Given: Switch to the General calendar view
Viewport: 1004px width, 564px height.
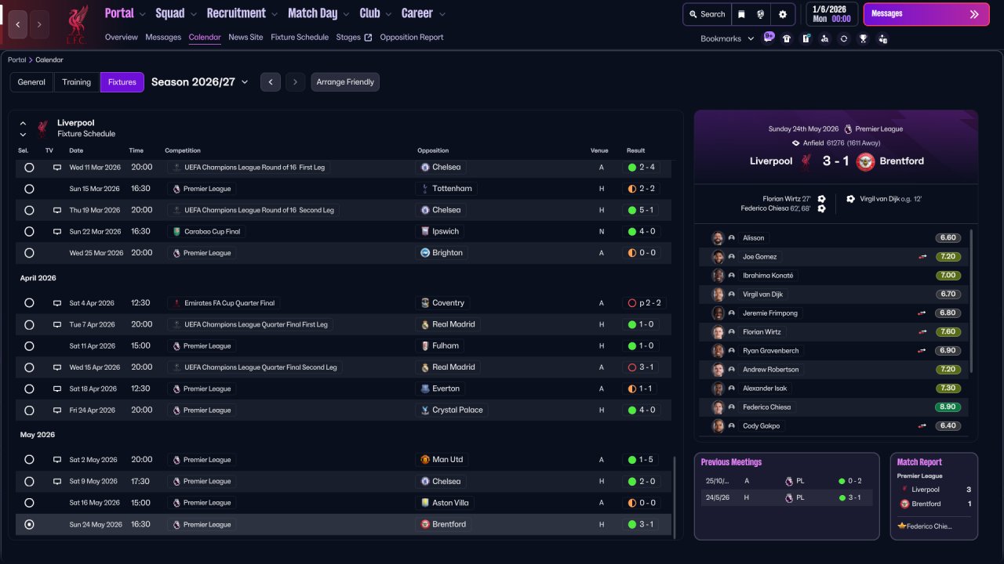Looking at the screenshot, I should tap(31, 82).
